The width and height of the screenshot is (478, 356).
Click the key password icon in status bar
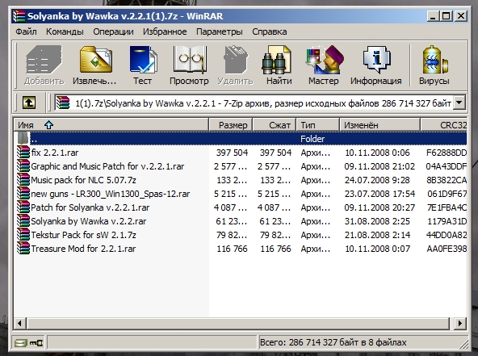(x=36, y=343)
